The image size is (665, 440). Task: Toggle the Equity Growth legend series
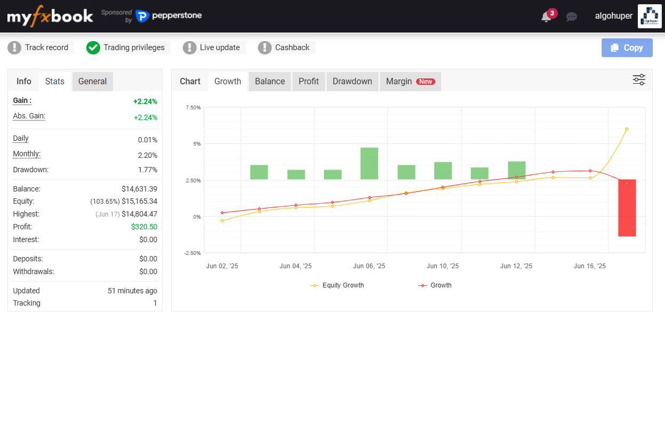tap(337, 285)
